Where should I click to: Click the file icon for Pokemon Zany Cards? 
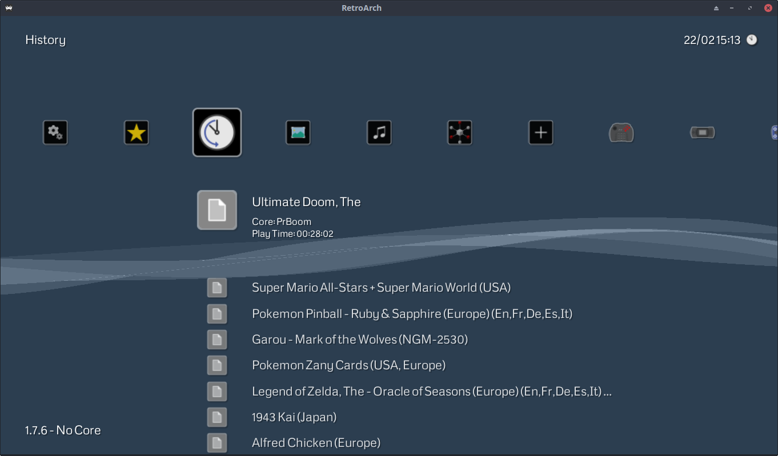click(217, 365)
